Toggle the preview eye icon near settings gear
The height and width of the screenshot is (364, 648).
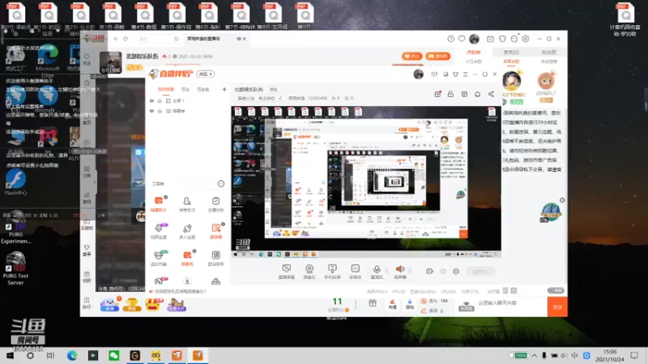[443, 271]
